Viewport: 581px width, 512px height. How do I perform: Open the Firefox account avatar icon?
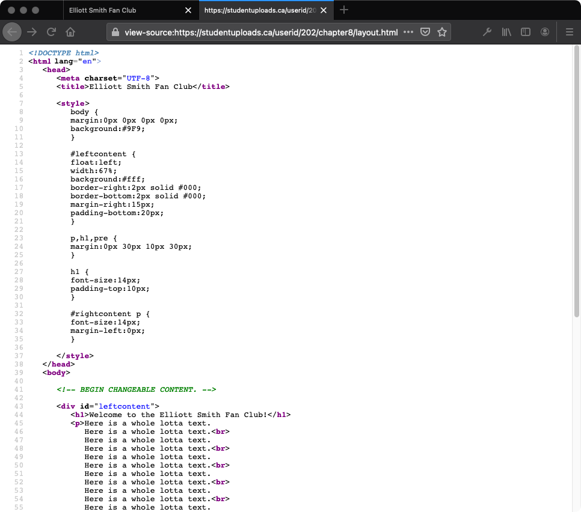(545, 32)
